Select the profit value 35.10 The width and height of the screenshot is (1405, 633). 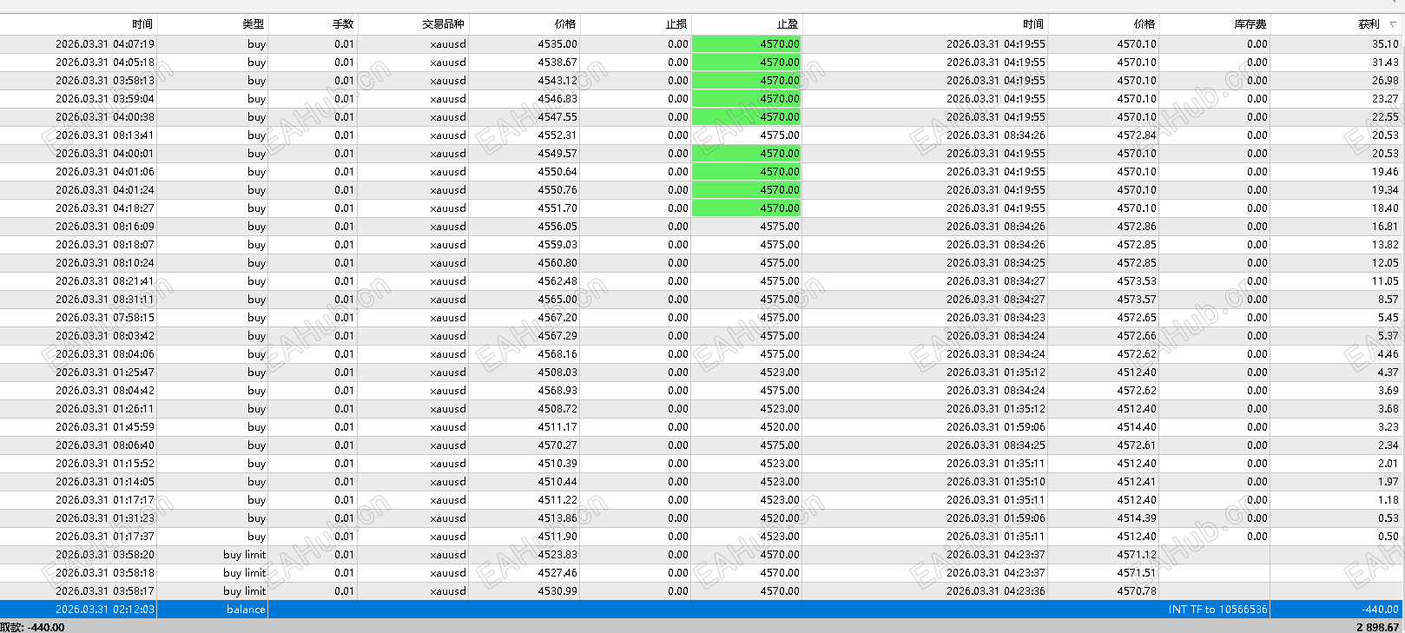click(x=1385, y=44)
